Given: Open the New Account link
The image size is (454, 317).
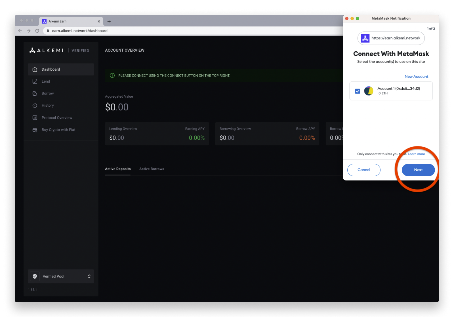Looking at the screenshot, I should pos(416,77).
